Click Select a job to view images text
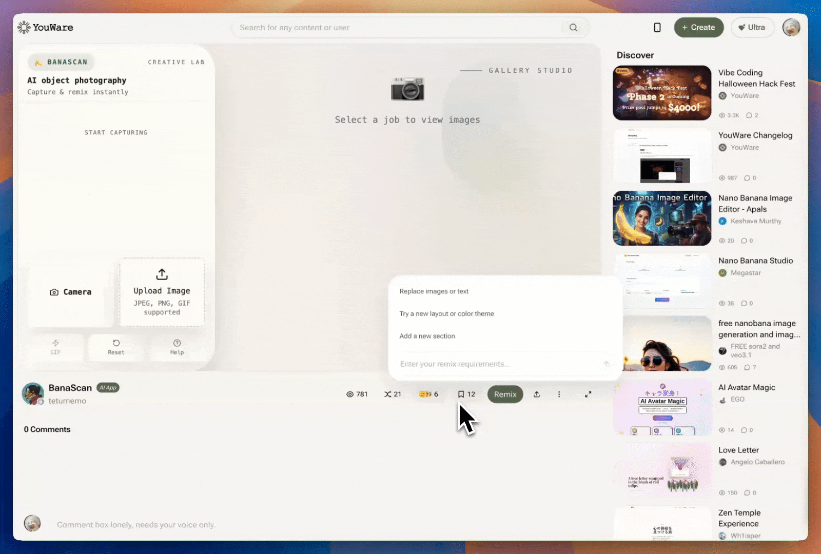The width and height of the screenshot is (821, 554). tap(407, 120)
